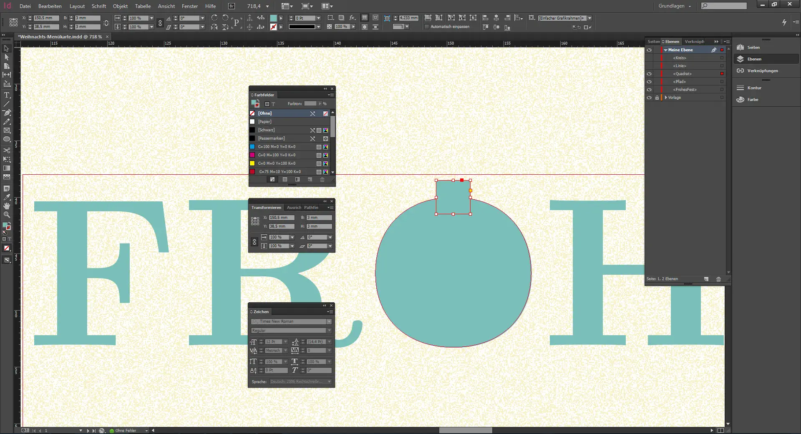Enable the Automatisch einpassen checkbox
The width and height of the screenshot is (801, 434).
427,27
